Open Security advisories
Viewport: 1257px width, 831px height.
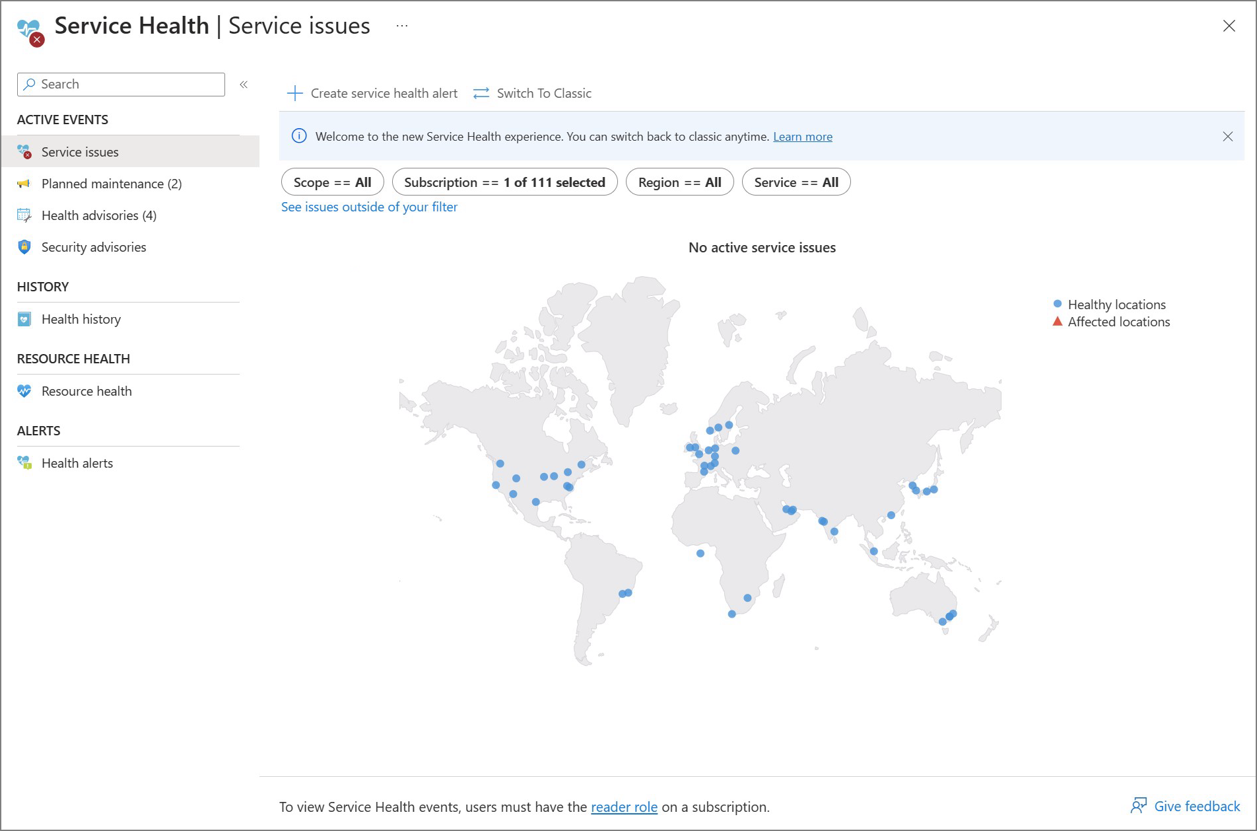tap(94, 247)
